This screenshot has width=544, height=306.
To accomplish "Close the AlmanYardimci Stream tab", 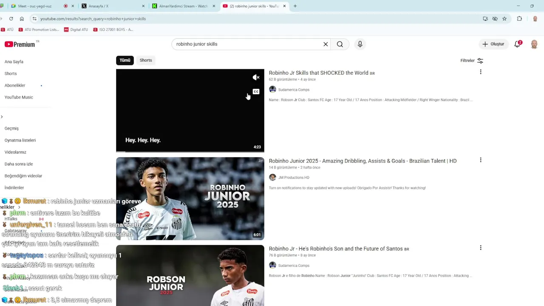I will 214,6.
